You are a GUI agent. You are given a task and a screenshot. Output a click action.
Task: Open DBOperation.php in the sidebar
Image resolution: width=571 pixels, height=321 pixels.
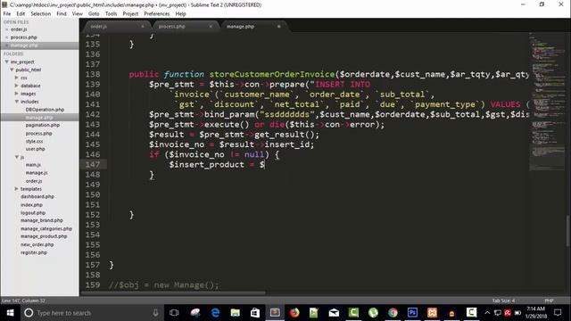45,109
